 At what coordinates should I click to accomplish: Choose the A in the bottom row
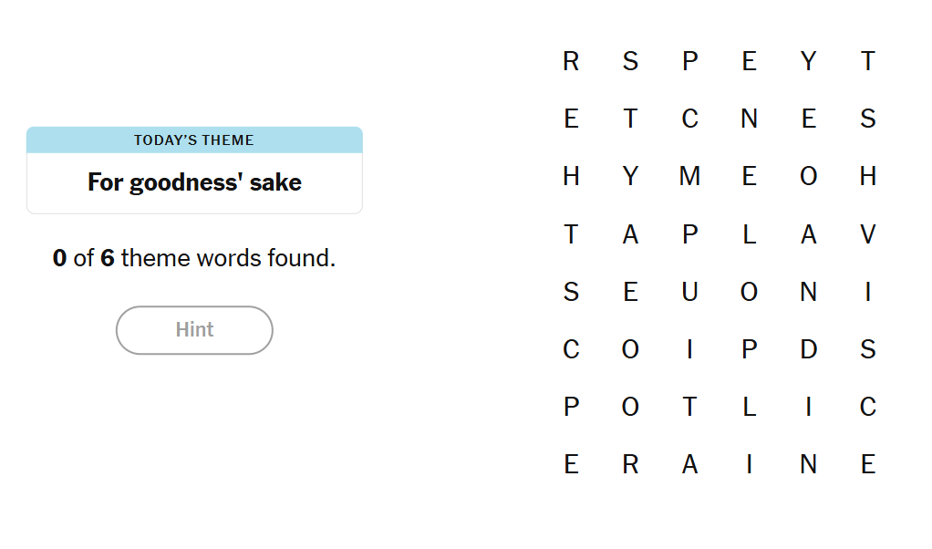[689, 464]
